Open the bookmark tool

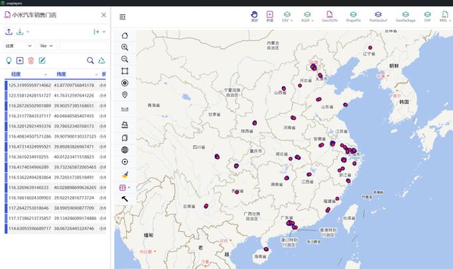125,138
